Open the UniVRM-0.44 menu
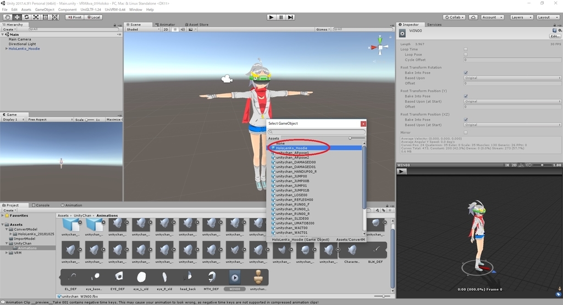 point(115,10)
